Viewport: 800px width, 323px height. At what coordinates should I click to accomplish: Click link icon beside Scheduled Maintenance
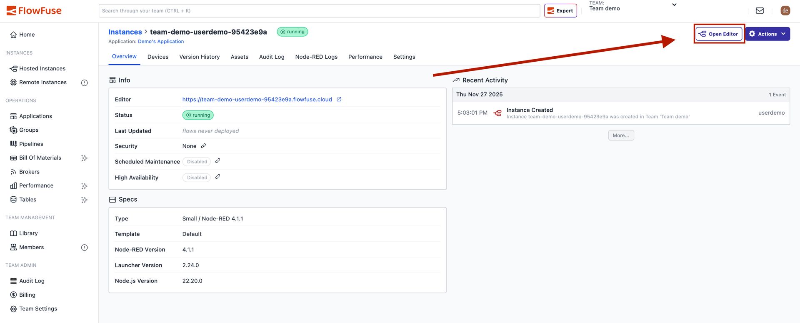coord(217,161)
